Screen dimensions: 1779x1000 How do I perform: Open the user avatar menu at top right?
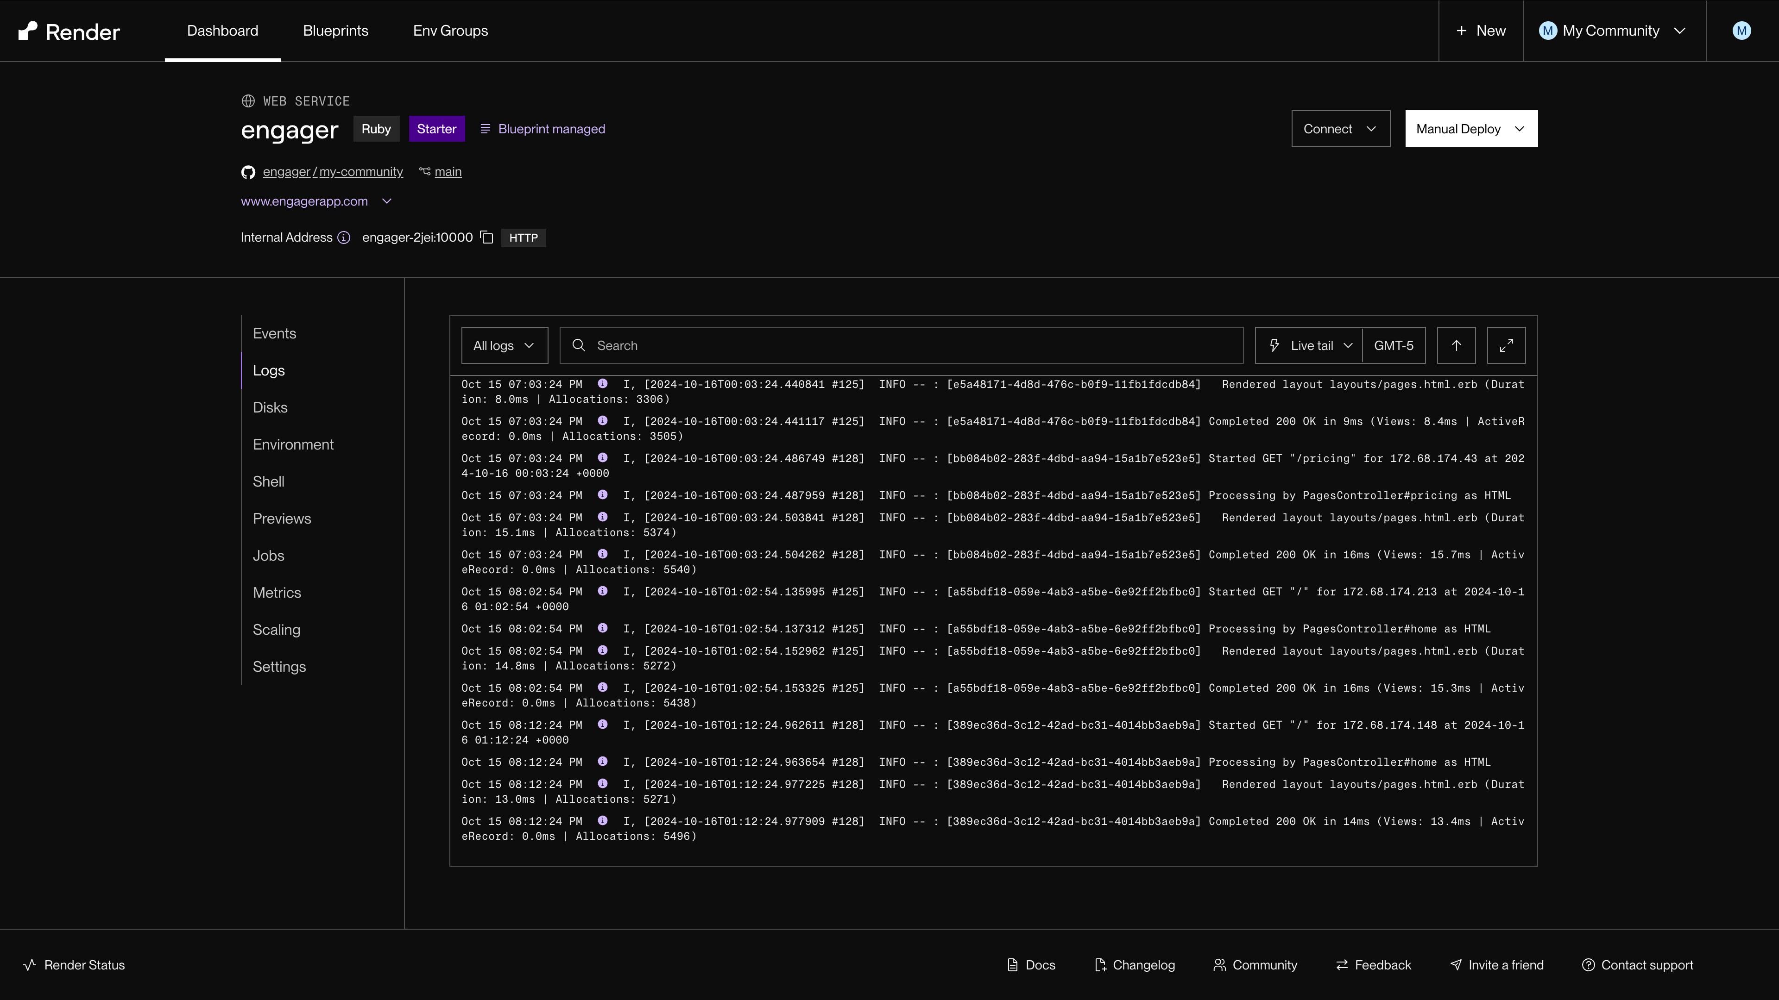(1741, 31)
